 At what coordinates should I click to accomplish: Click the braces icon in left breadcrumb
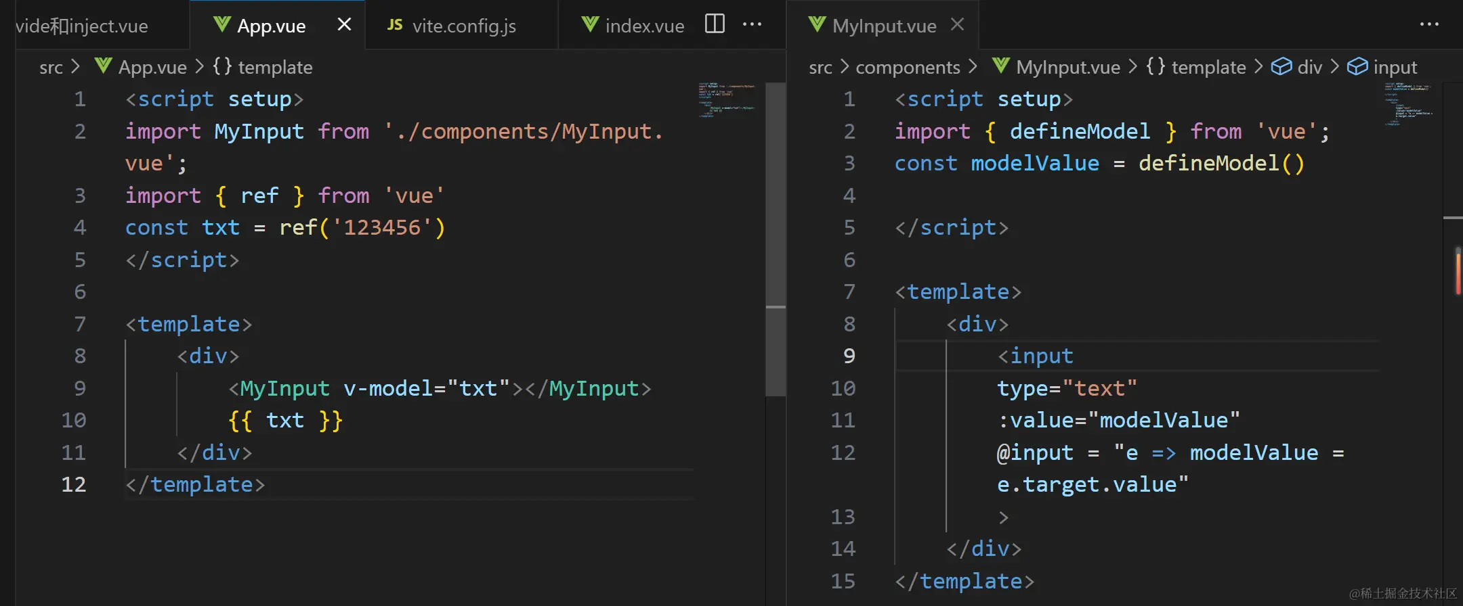222,66
